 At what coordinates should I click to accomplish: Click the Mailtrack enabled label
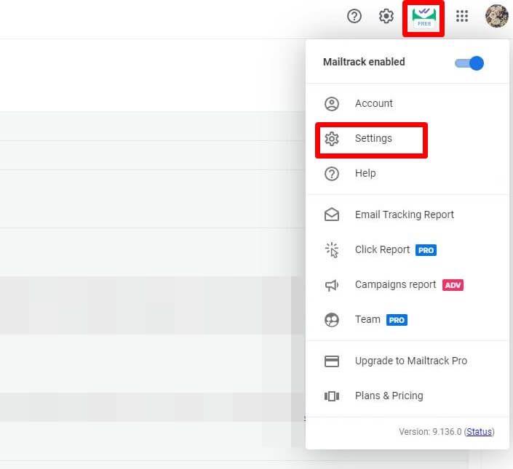pyautogui.click(x=364, y=62)
